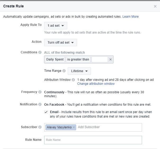The height and width of the screenshot is (149, 160).
Task: Show Time Range info icon
Action: pos(64,71)
